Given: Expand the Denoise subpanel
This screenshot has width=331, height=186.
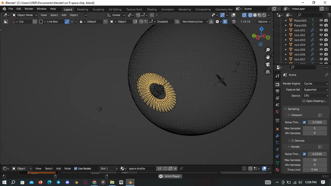Looking at the screenshot, I should coord(289,141).
